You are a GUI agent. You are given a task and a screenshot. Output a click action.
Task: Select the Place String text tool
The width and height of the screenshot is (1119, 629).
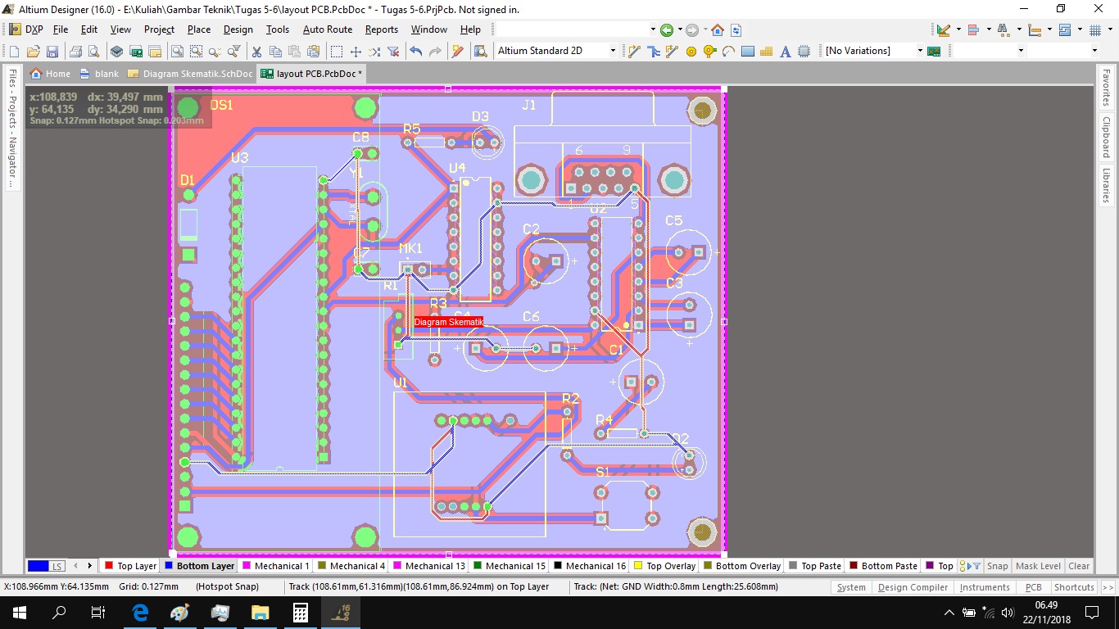click(786, 51)
